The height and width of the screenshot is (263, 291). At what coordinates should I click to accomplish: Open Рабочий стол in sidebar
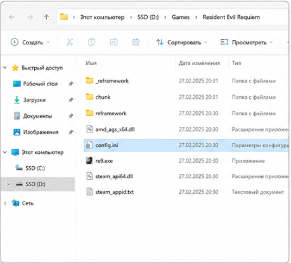pos(40,84)
